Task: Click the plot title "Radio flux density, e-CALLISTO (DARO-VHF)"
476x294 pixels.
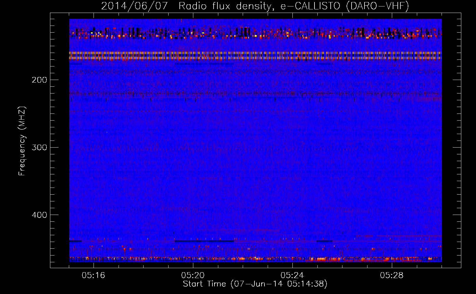Action: (x=294, y=6)
